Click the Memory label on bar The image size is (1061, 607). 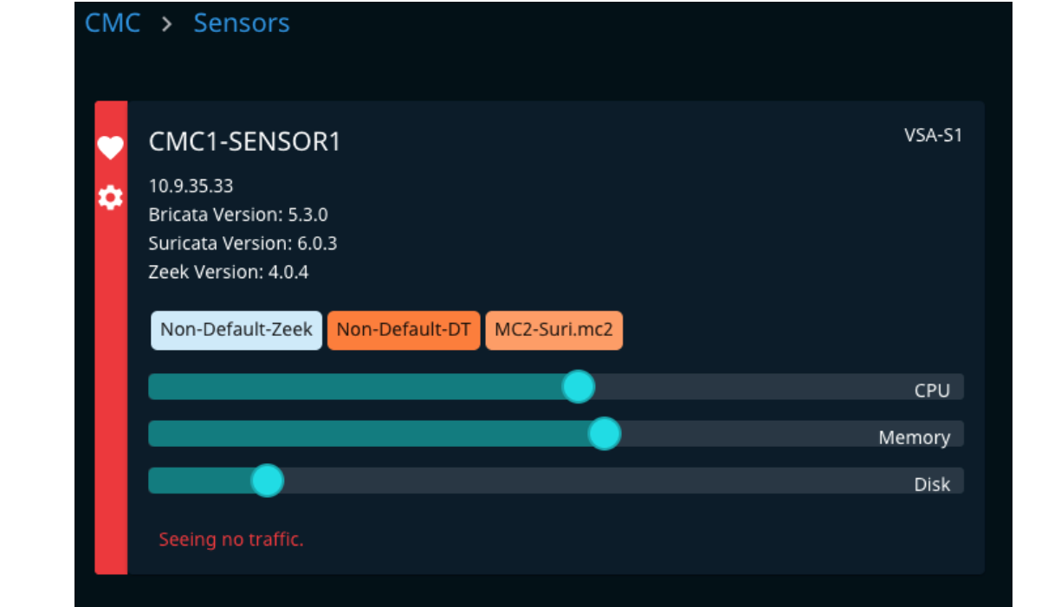click(x=914, y=437)
